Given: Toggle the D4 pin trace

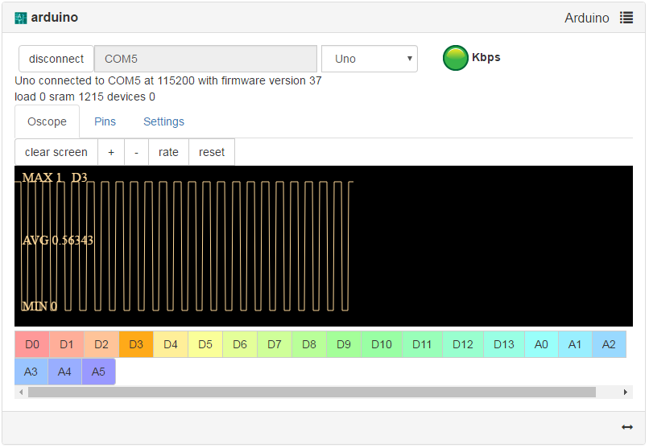Looking at the screenshot, I should [x=171, y=344].
